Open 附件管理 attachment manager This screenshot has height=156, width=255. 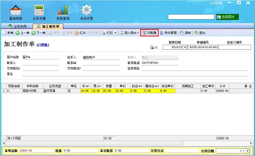coord(168,33)
